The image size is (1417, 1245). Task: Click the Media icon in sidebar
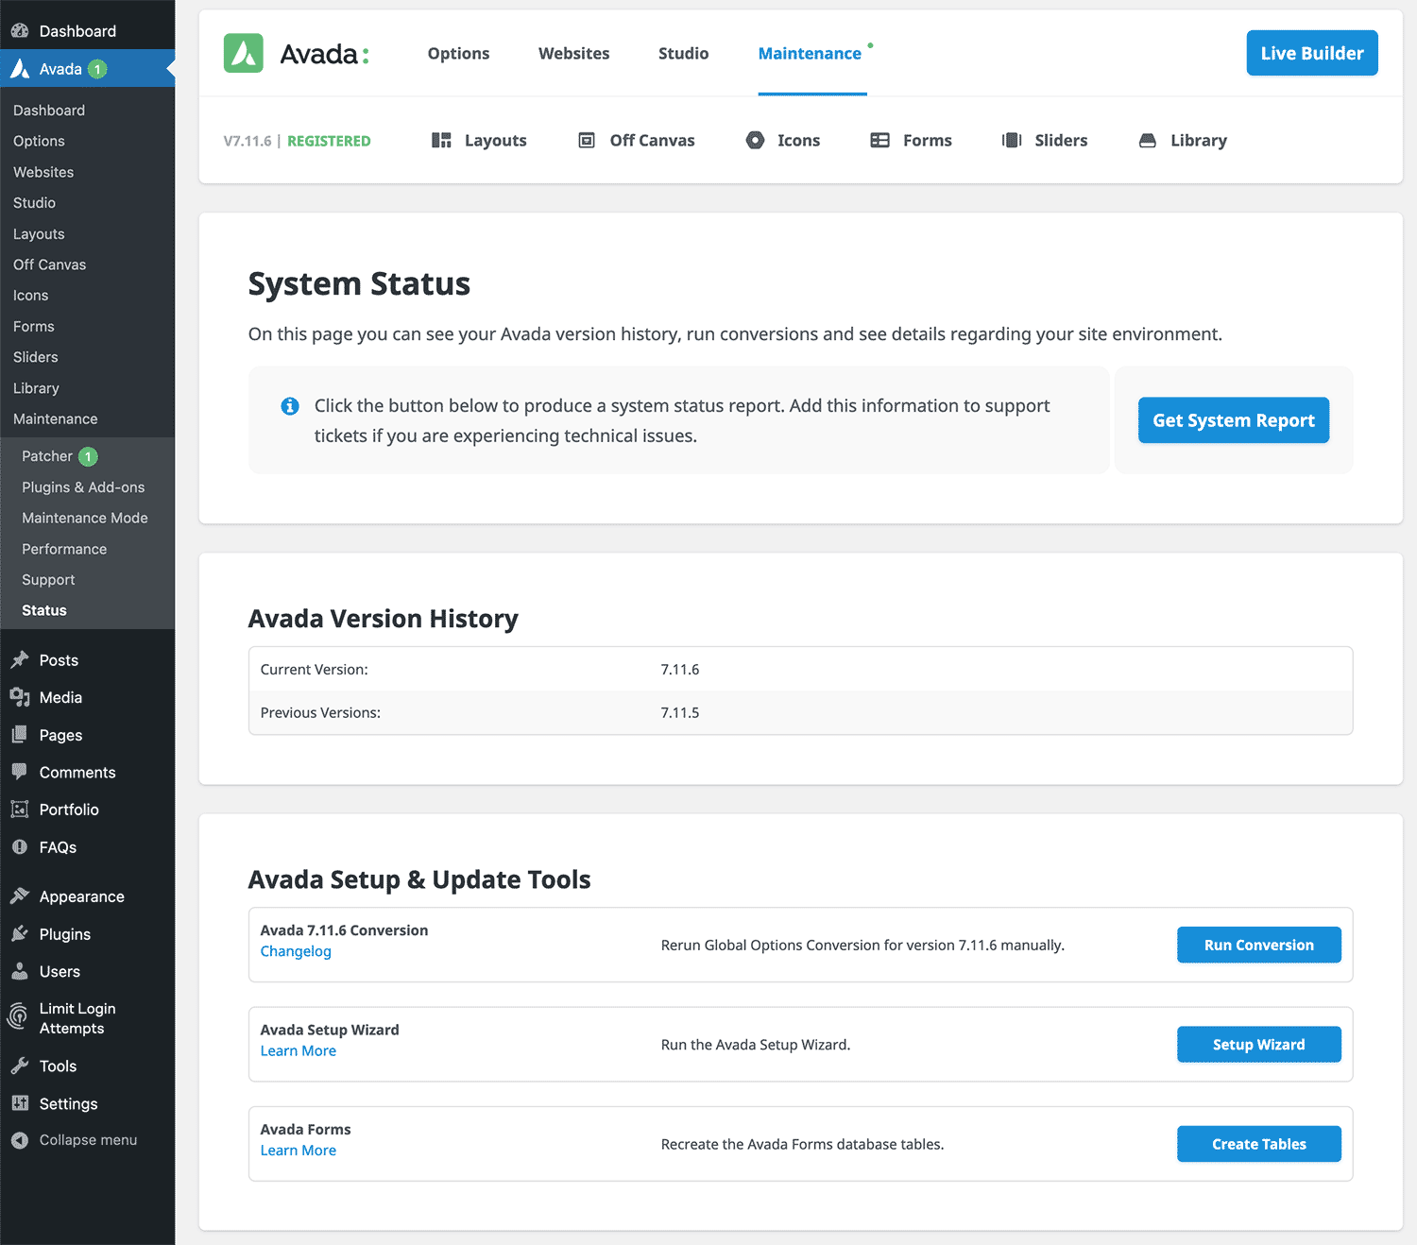20,697
